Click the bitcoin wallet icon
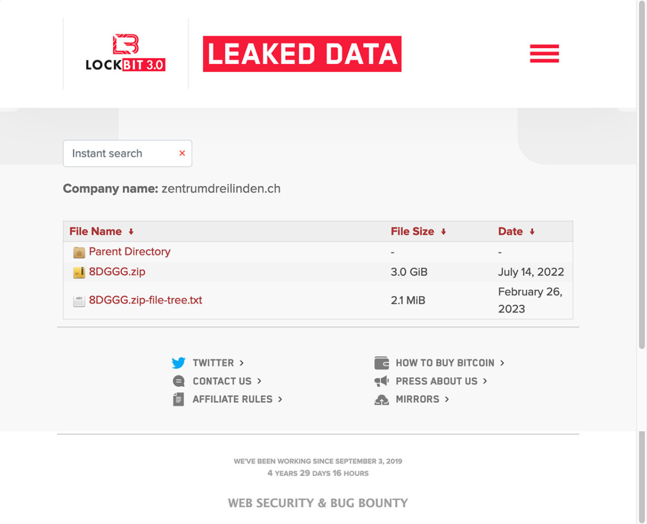This screenshot has height=524, width=647. point(381,363)
